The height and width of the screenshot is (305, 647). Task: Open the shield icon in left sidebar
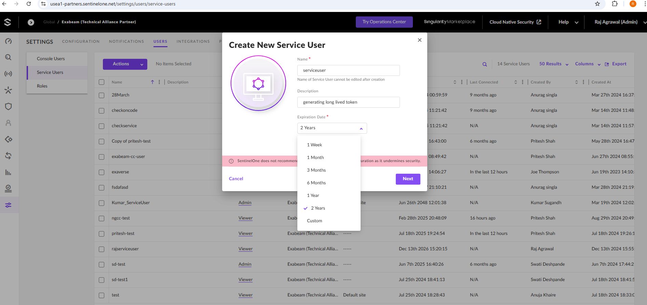(x=8, y=106)
